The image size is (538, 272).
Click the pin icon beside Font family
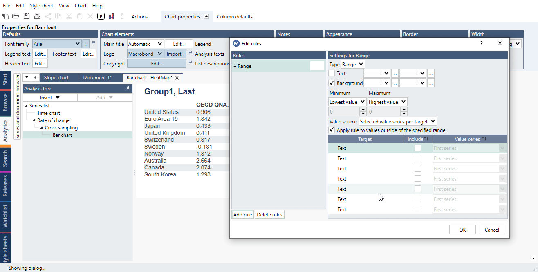click(93, 42)
